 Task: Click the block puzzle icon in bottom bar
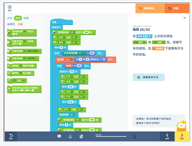click(x=81, y=136)
